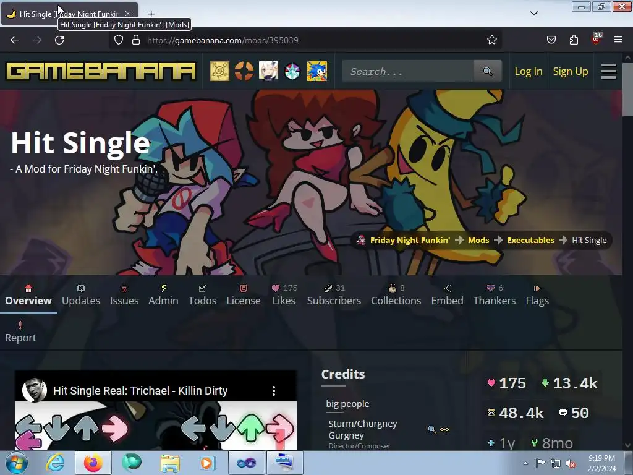
Task: Open a new browser tab
Action: [151, 14]
